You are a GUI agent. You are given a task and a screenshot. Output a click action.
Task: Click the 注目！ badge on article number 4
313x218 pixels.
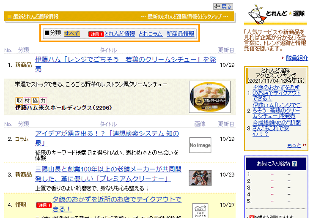pos(44,205)
